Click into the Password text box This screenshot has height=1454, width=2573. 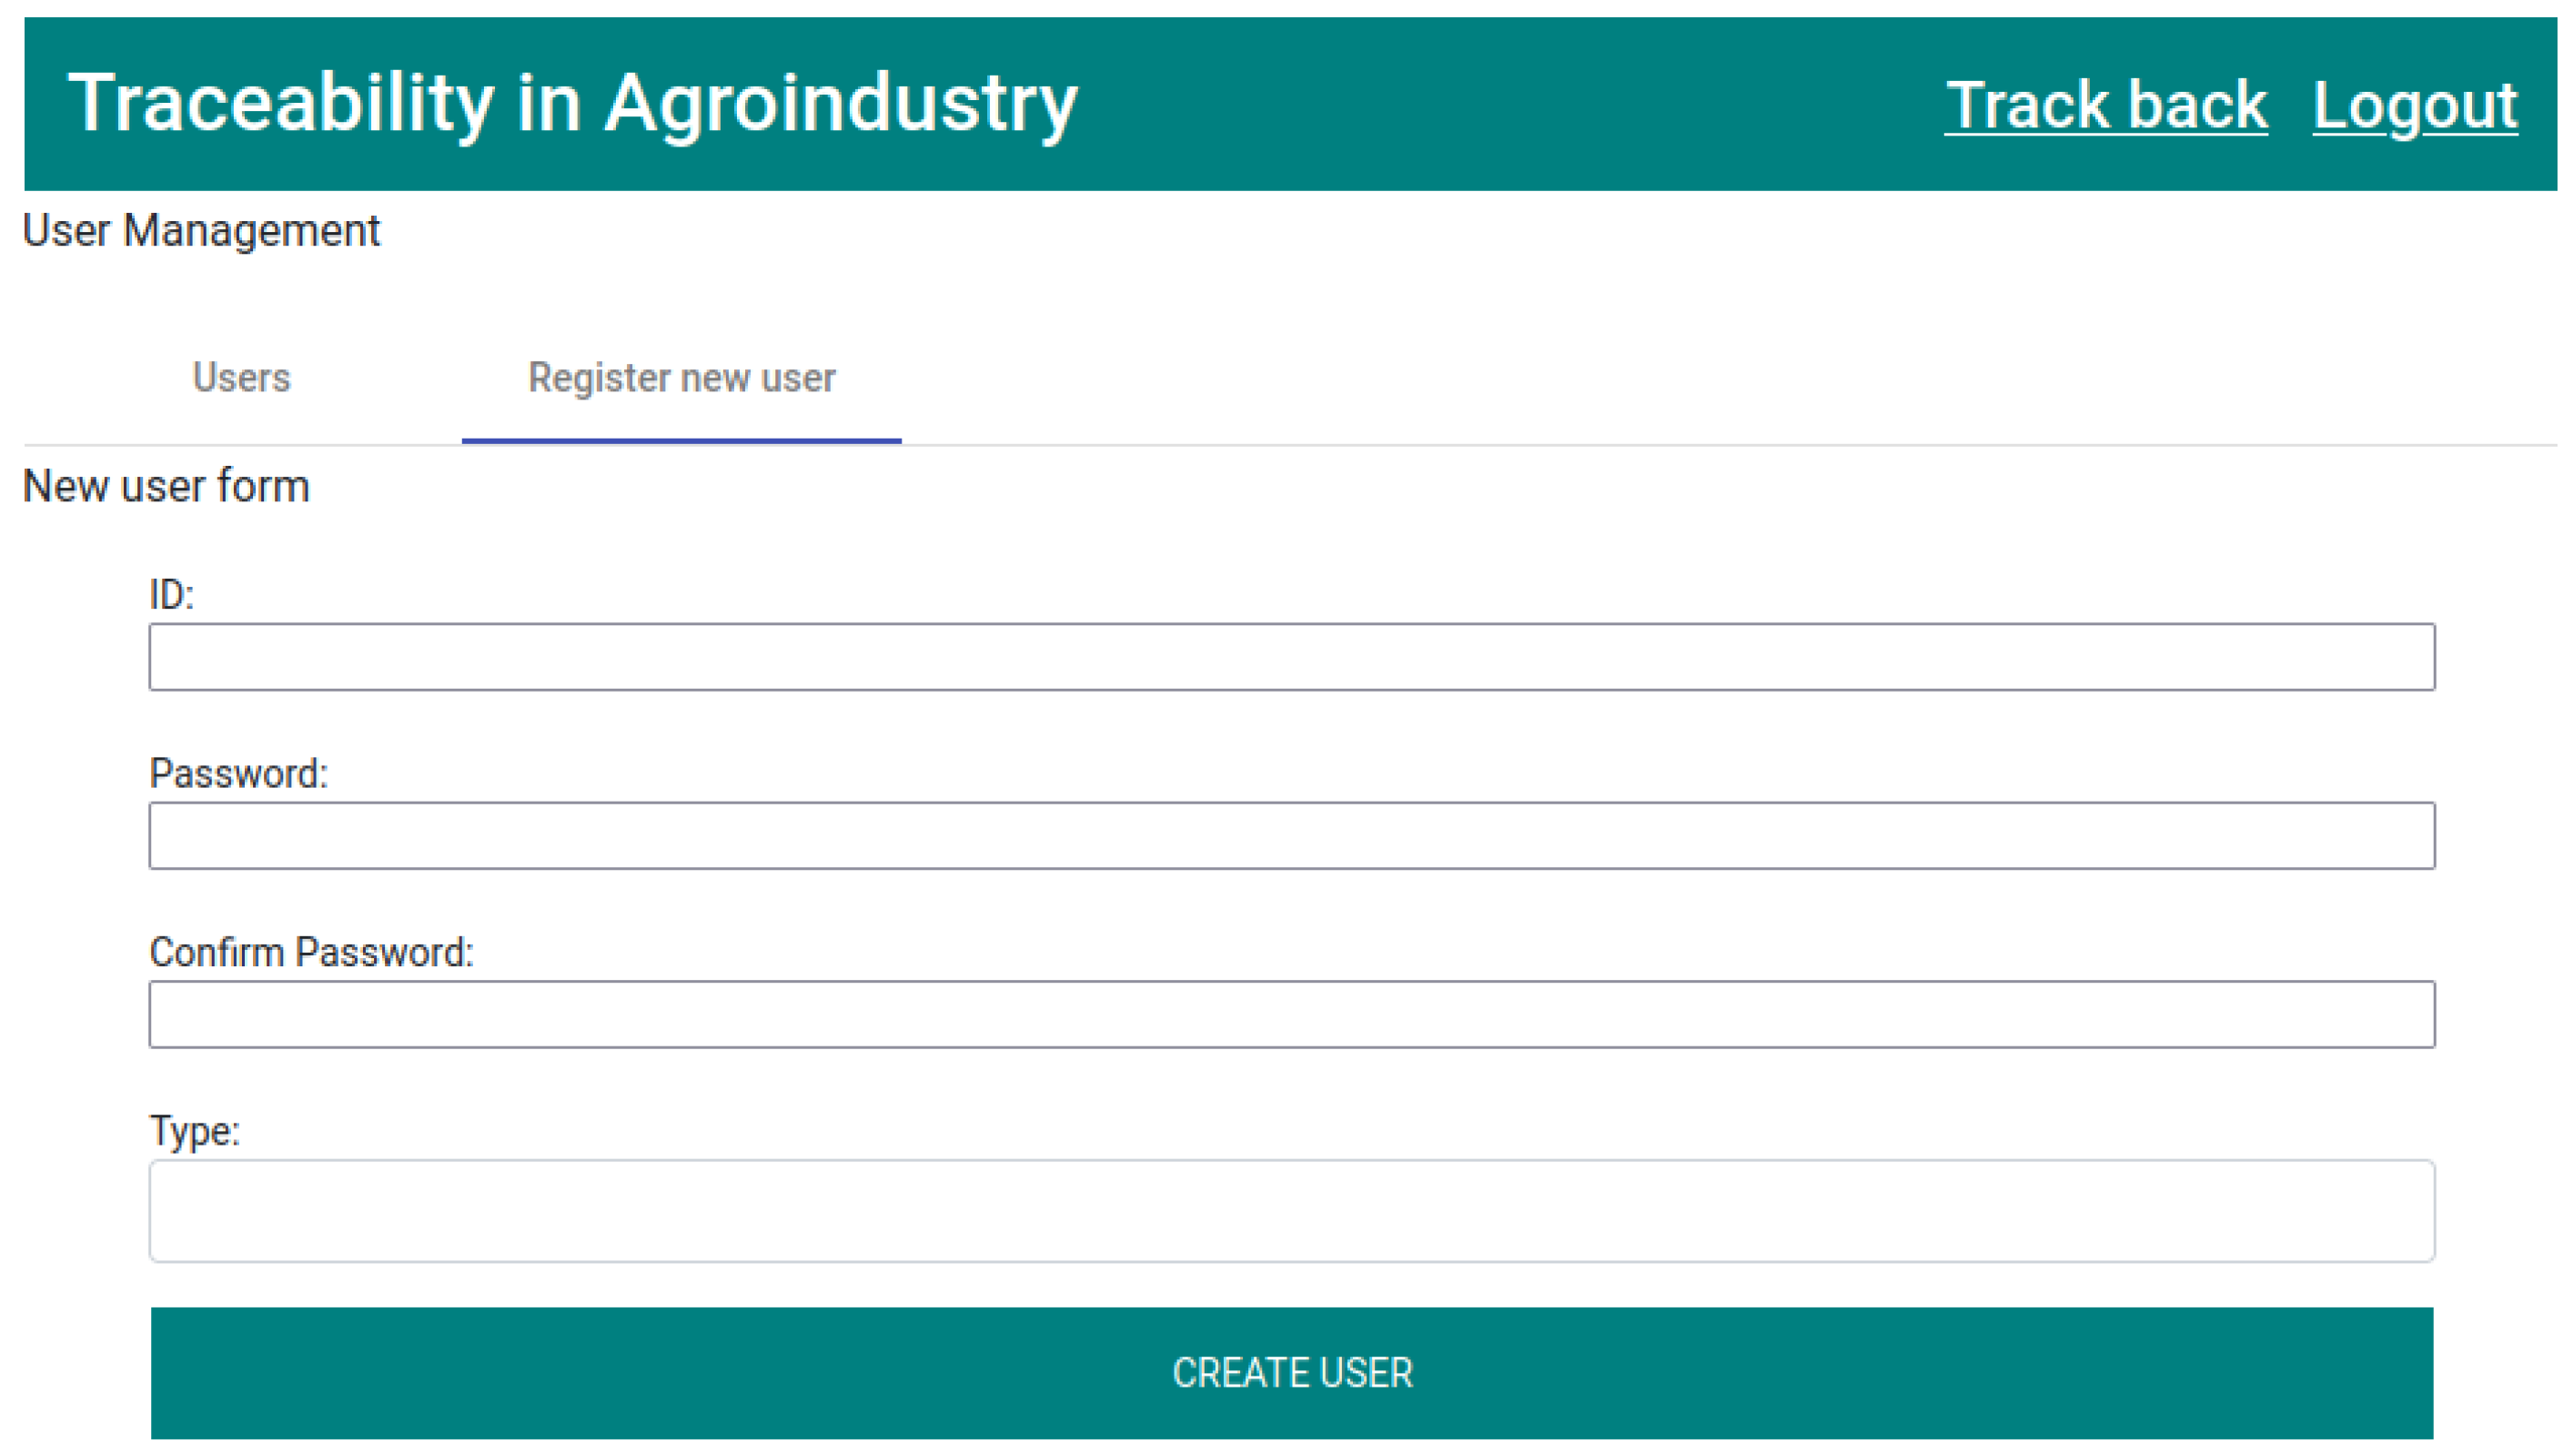click(x=1291, y=836)
